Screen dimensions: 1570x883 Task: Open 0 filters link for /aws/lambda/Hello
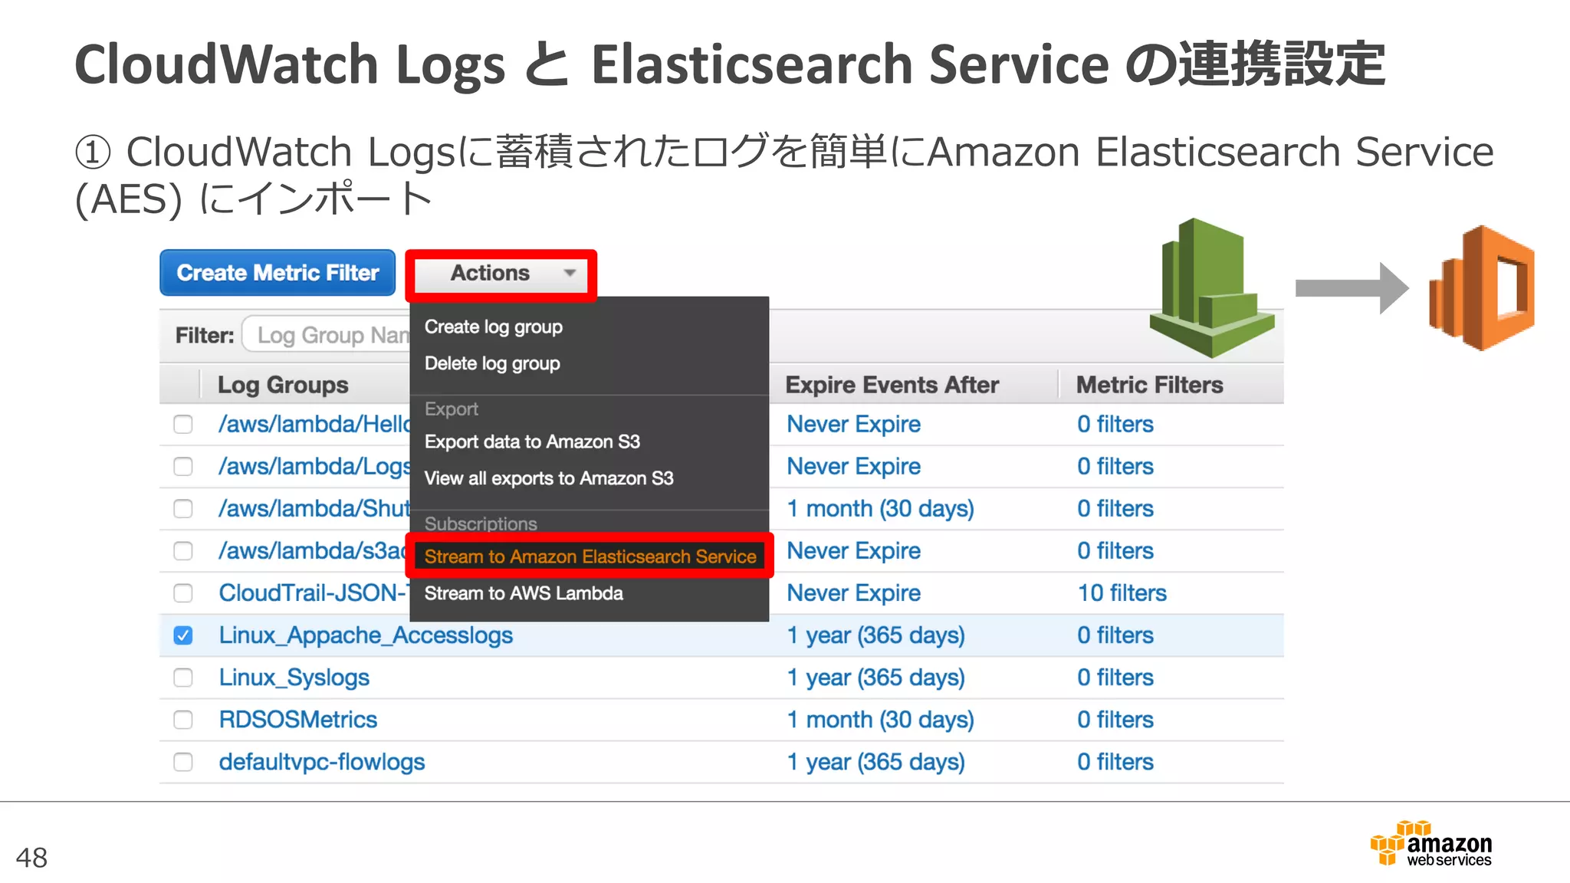coord(1115,425)
